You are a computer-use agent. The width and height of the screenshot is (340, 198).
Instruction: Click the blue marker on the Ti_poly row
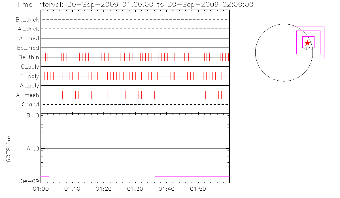click(x=174, y=76)
